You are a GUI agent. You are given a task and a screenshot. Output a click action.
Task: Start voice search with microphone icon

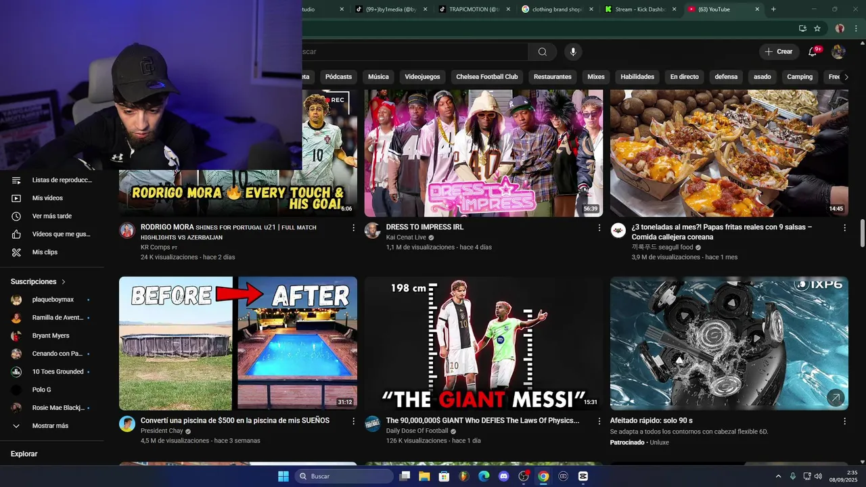pos(573,52)
